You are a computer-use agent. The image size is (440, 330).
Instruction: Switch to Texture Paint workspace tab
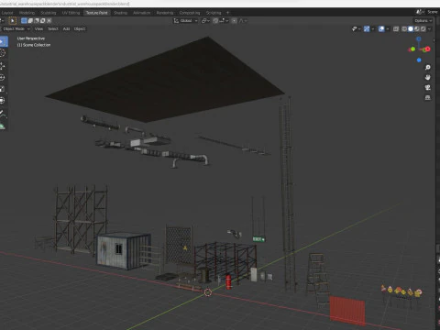(97, 13)
